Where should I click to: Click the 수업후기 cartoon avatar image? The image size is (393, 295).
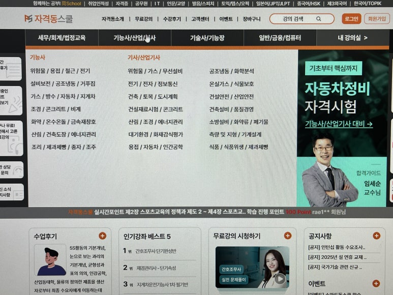tap(50, 260)
